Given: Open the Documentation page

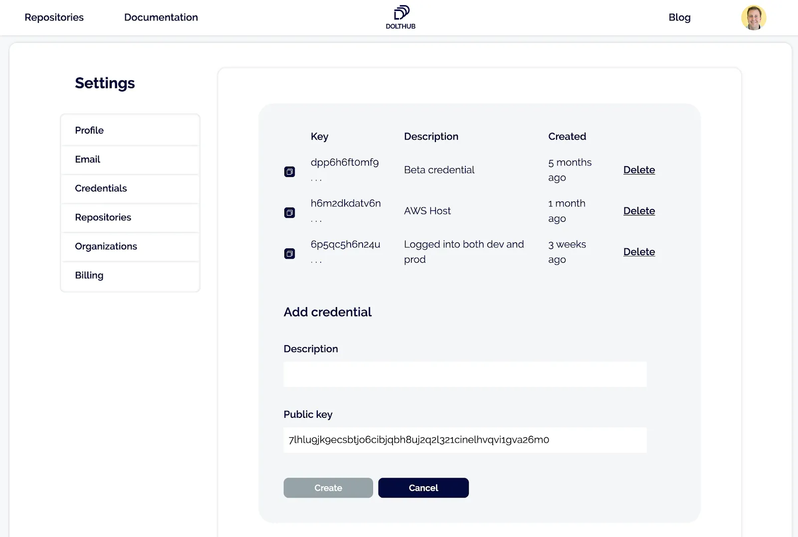Looking at the screenshot, I should coord(161,17).
